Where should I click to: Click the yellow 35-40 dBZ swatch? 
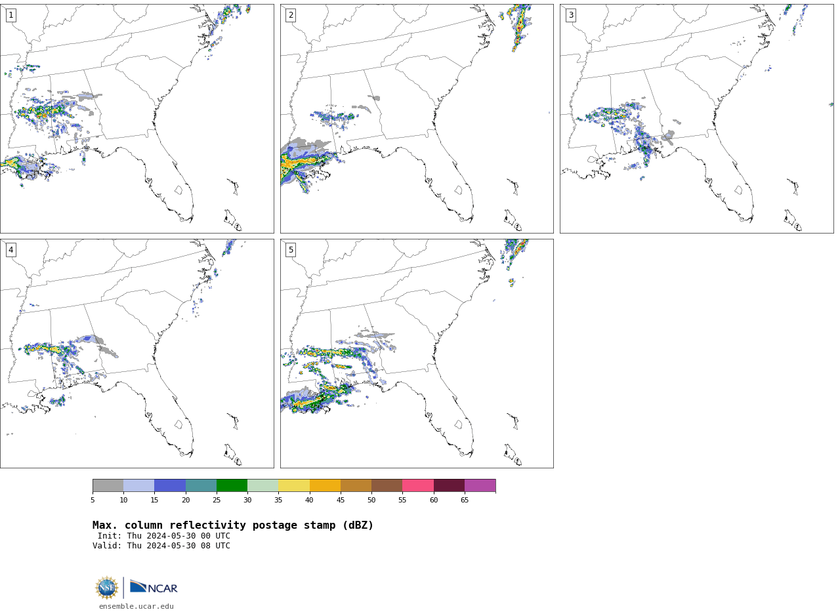(294, 485)
